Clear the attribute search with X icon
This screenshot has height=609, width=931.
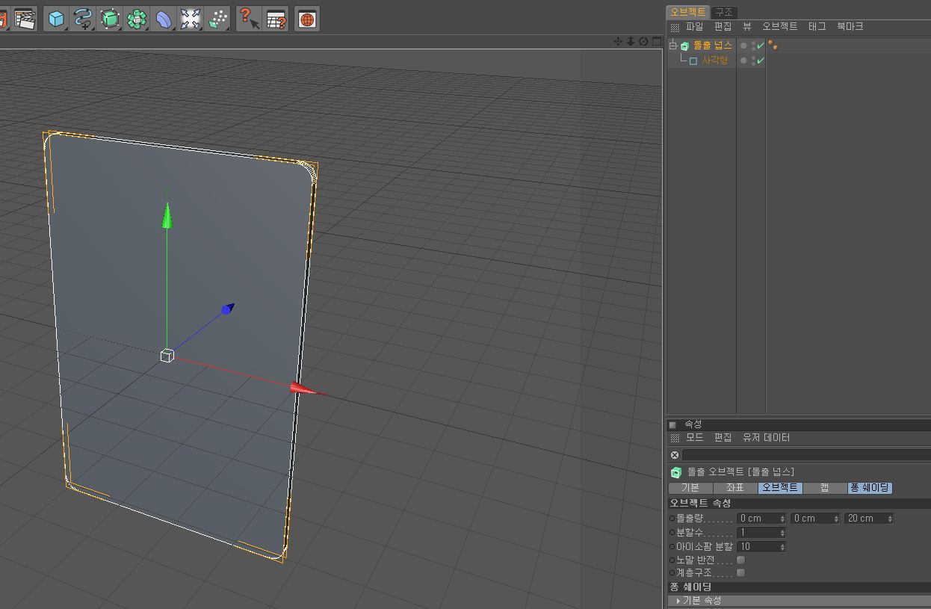point(675,455)
